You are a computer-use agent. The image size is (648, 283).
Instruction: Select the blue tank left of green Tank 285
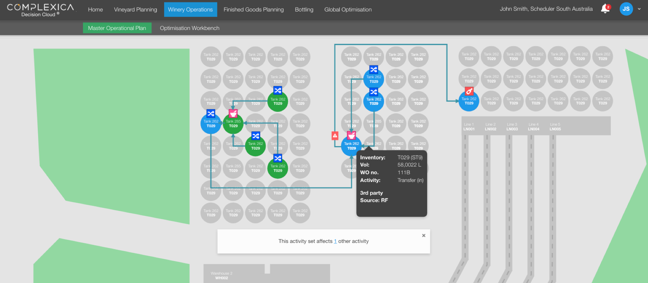(211, 124)
